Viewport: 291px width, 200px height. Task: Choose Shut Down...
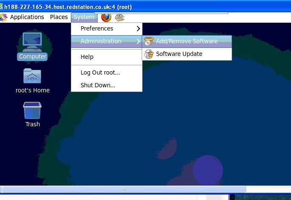(x=107, y=85)
